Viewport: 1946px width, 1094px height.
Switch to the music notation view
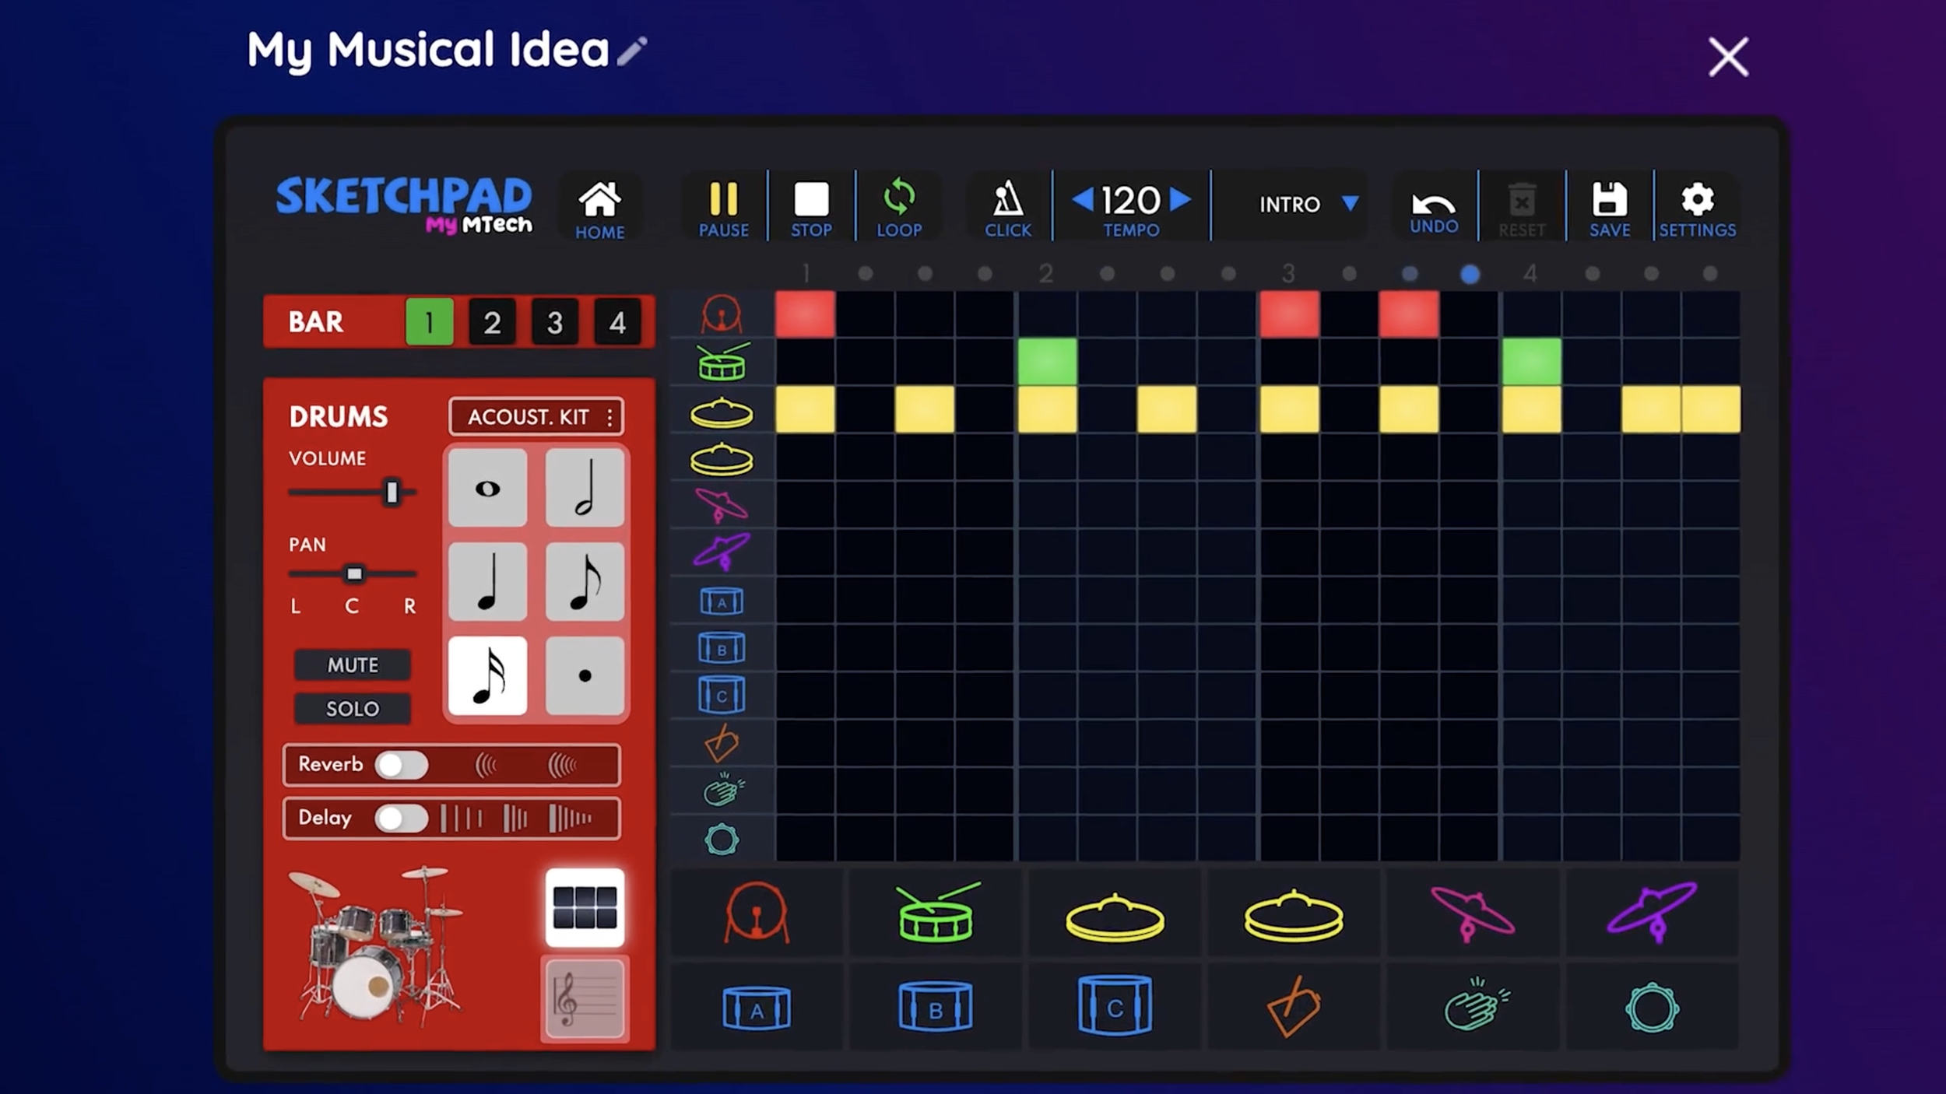click(584, 999)
